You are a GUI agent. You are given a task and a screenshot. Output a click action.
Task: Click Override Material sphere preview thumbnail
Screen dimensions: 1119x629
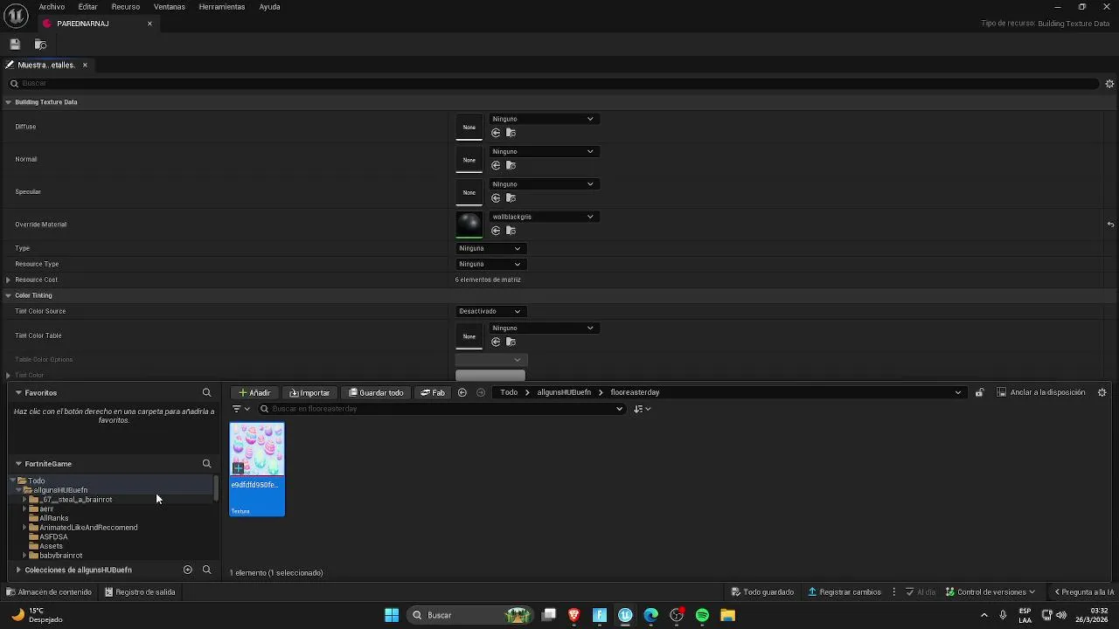pos(469,225)
